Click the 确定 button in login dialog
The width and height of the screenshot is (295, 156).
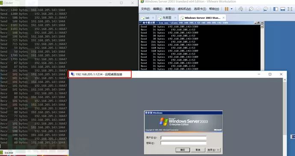pyautogui.click(x=183, y=150)
